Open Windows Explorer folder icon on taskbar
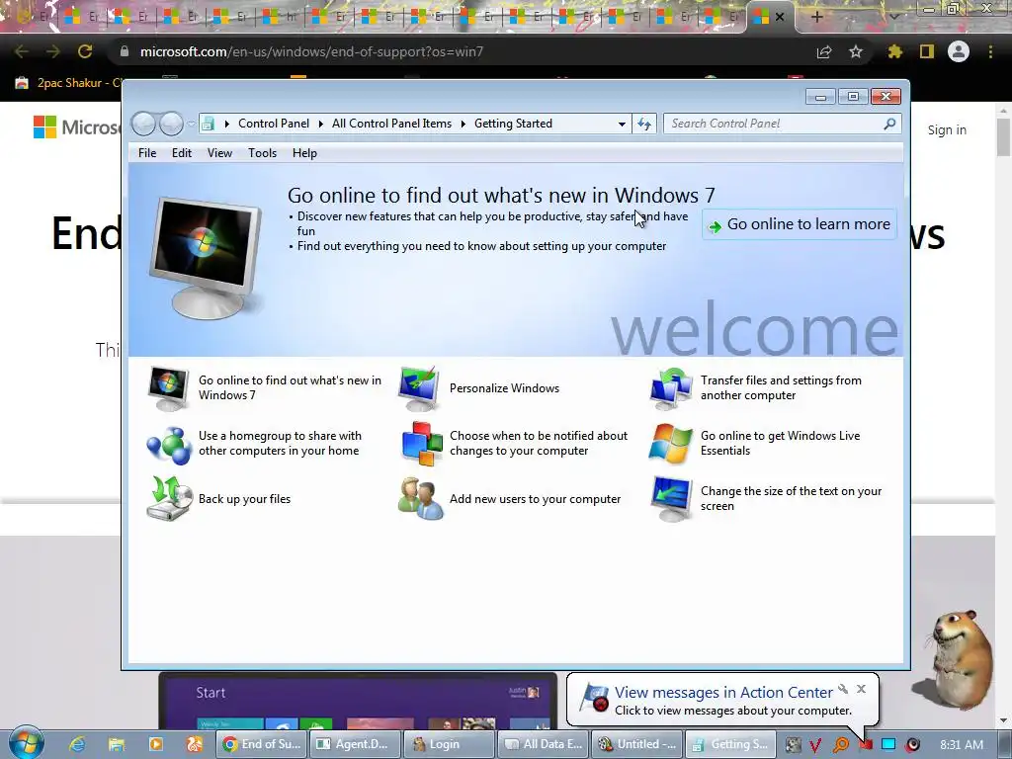 pos(117,744)
